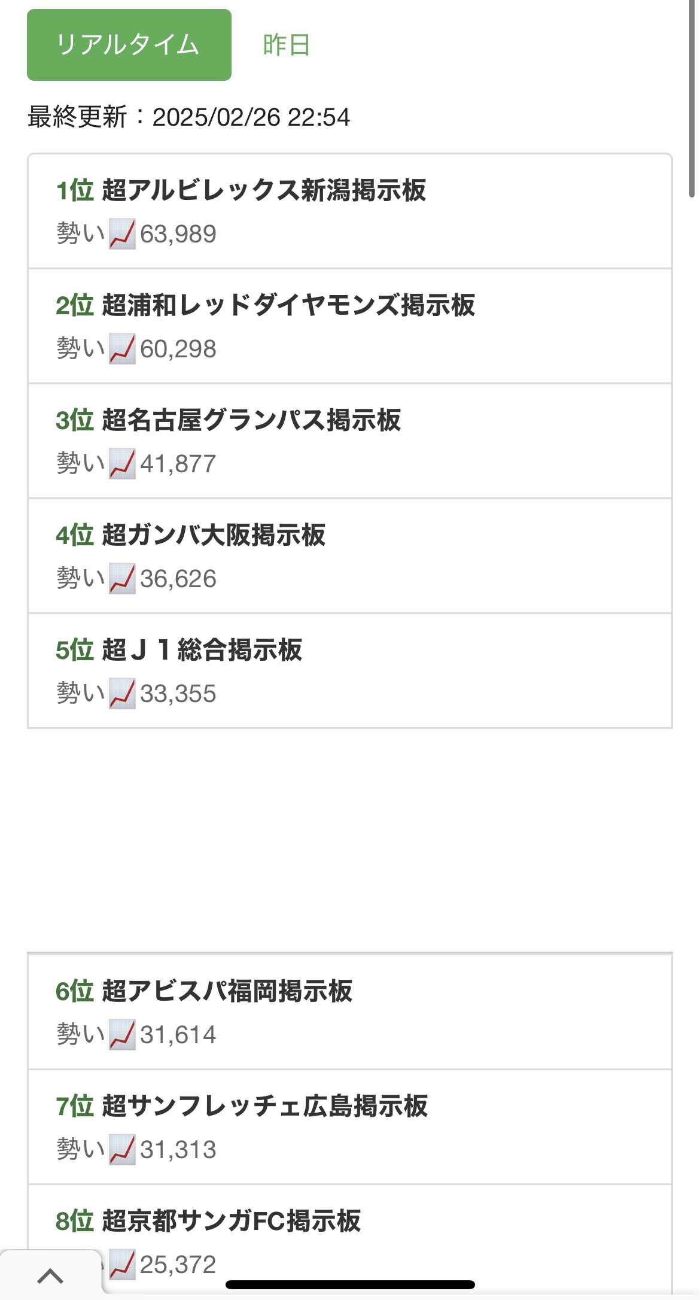The width and height of the screenshot is (700, 1300).
Task: Open 超アビスパ福岡掲示板 board
Action: coord(227,991)
